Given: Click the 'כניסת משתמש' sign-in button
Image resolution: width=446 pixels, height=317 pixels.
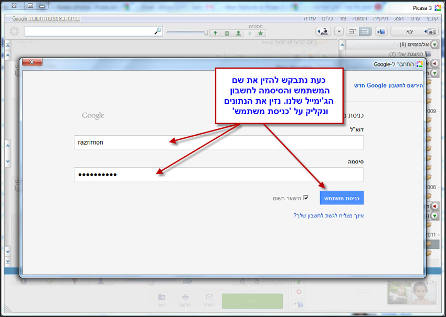Looking at the screenshot, I should [342, 198].
